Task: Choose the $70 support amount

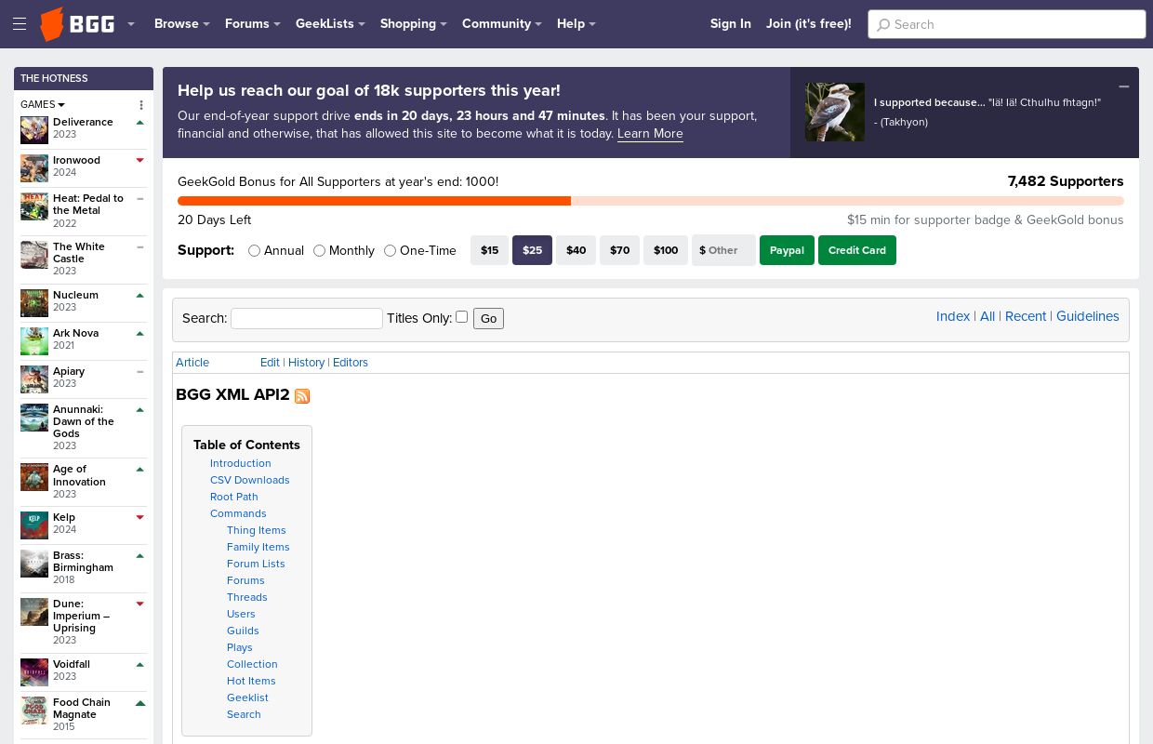Action: point(620,250)
